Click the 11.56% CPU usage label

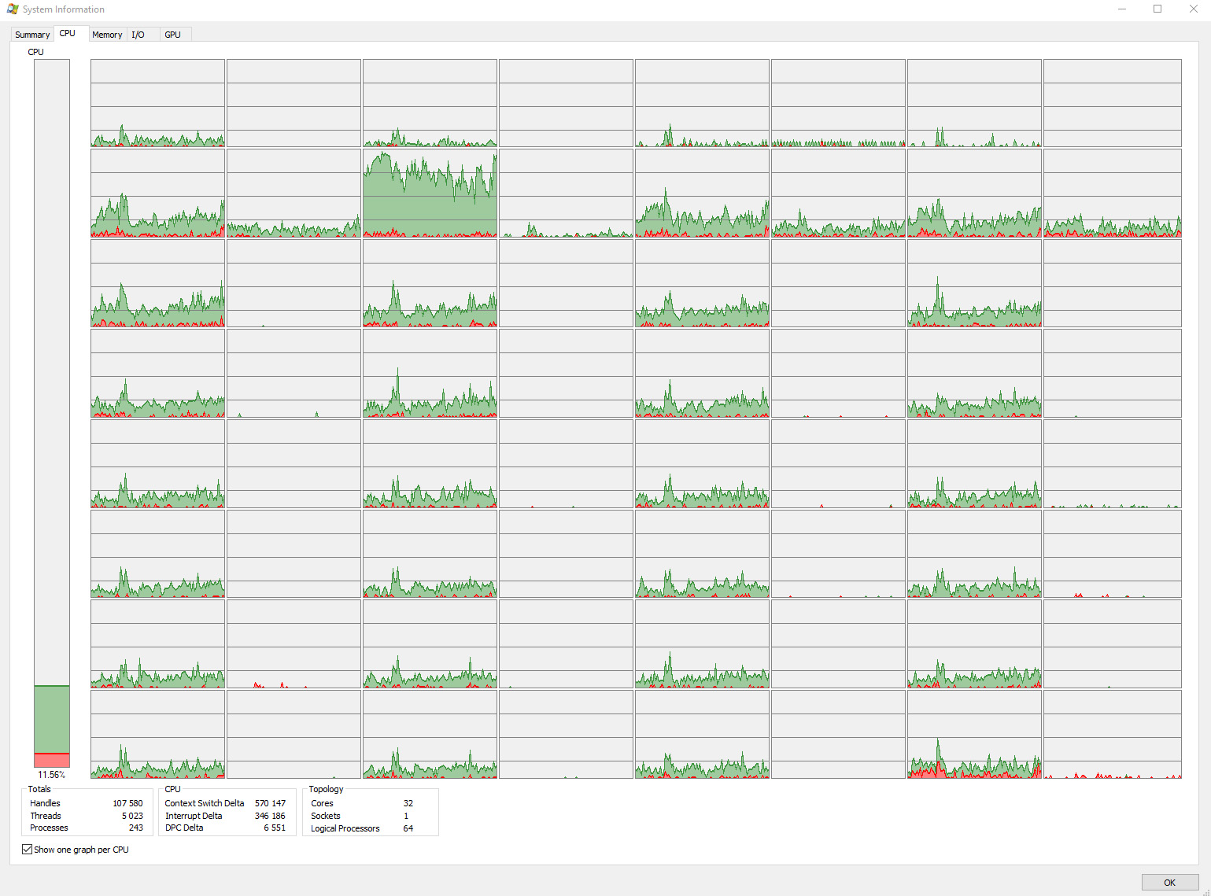52,775
